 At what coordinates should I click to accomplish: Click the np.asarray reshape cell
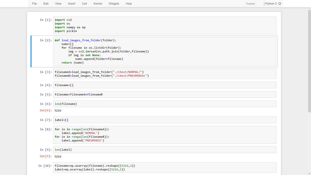pyautogui.click(x=165, y=168)
